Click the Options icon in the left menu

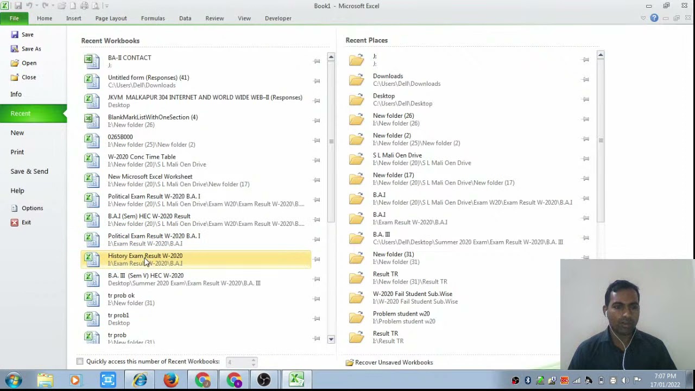point(15,209)
